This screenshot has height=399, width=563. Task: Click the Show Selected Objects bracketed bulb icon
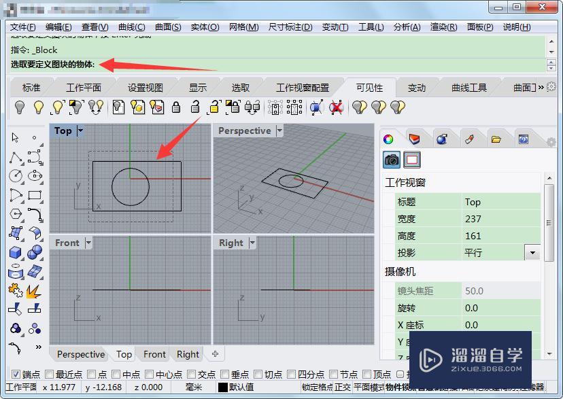58,107
